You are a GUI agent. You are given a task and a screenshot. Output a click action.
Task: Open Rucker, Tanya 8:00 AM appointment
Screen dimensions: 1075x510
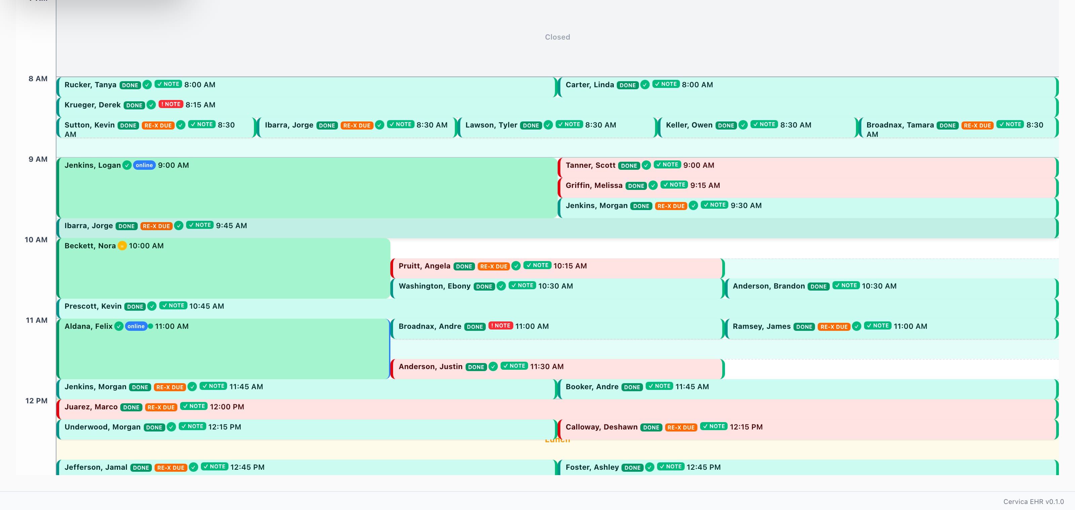(x=306, y=87)
